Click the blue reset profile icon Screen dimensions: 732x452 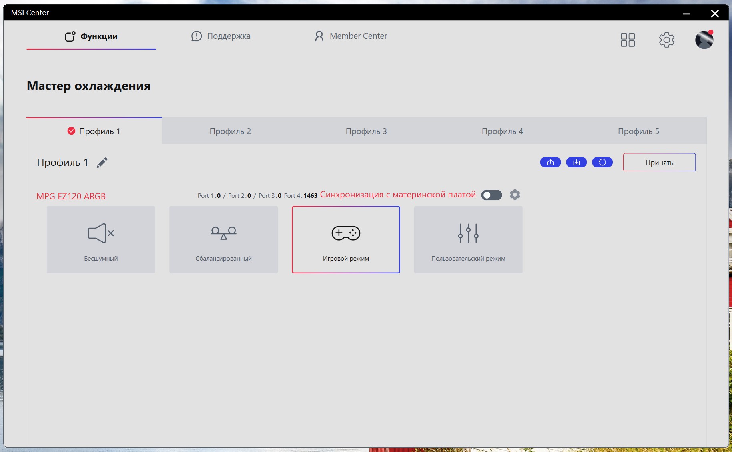pos(602,162)
